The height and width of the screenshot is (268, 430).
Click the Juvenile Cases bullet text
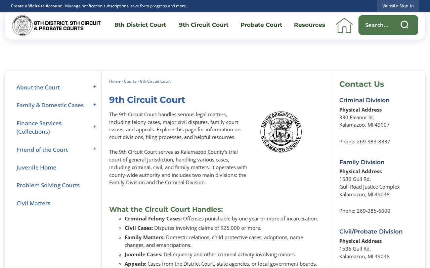[210, 254]
